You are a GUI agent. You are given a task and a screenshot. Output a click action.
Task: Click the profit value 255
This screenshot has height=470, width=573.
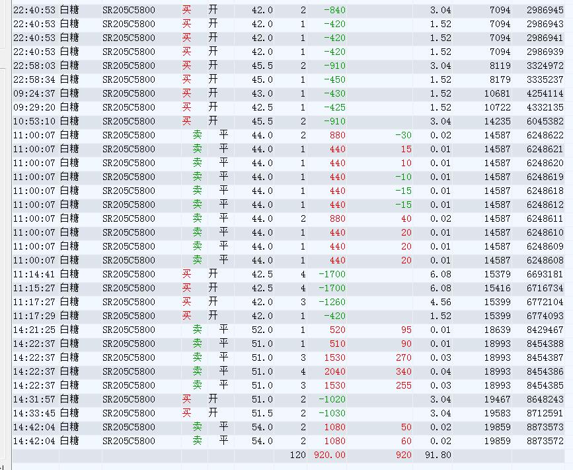pos(403,386)
